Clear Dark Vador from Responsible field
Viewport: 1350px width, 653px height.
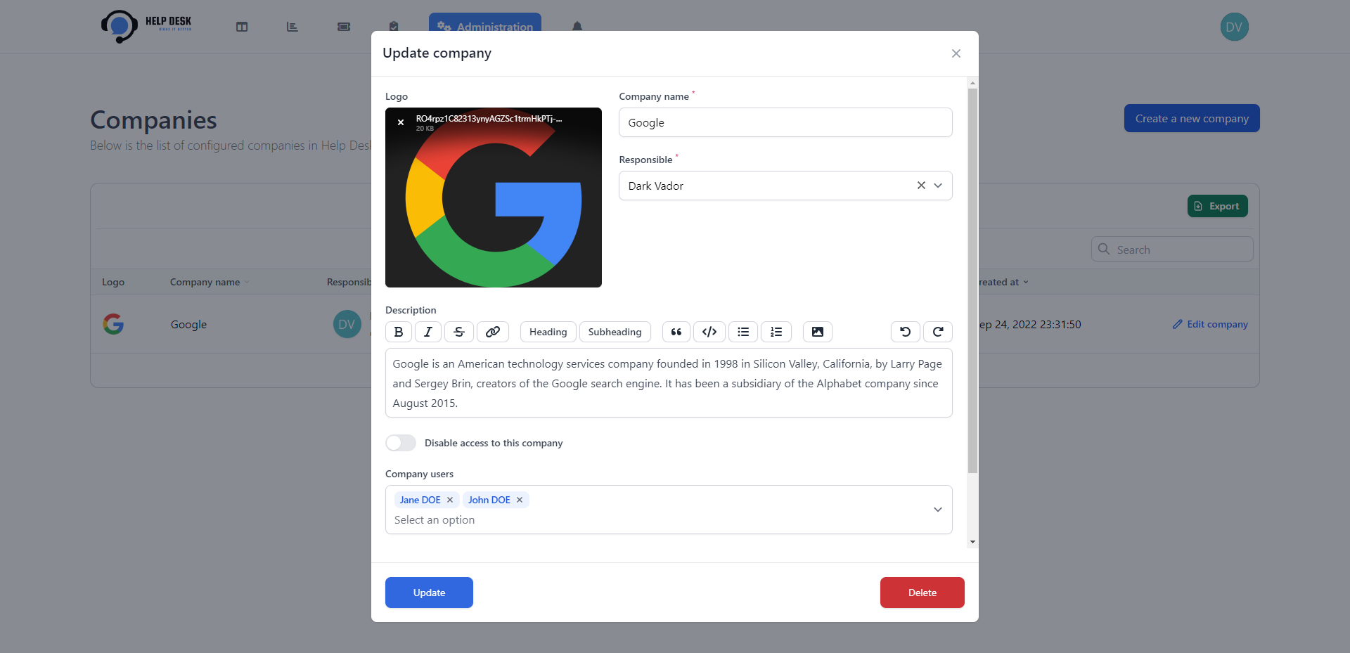tap(921, 186)
